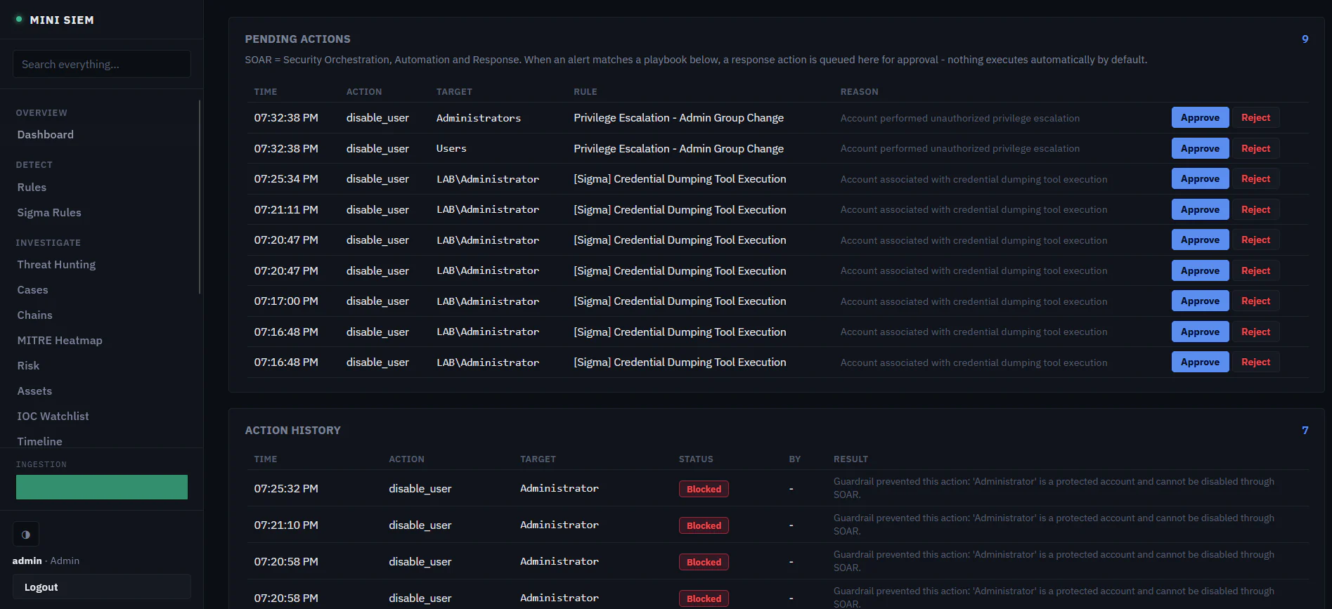This screenshot has height=609, width=1332.
Task: Navigate to Threat Hunting
Action: [56, 264]
